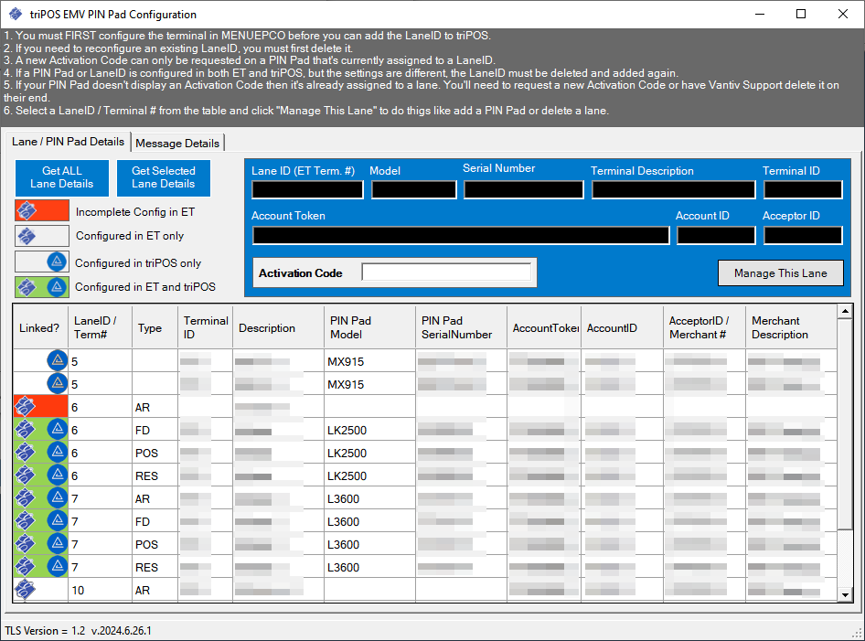Click the triPOS triangle icon in lane 7 POS row
The height and width of the screenshot is (641, 865).
tap(58, 544)
